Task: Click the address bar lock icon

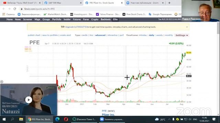Action: [x=21, y=9]
